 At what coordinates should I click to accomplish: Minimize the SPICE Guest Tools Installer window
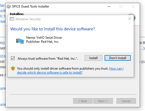(x=109, y=6)
